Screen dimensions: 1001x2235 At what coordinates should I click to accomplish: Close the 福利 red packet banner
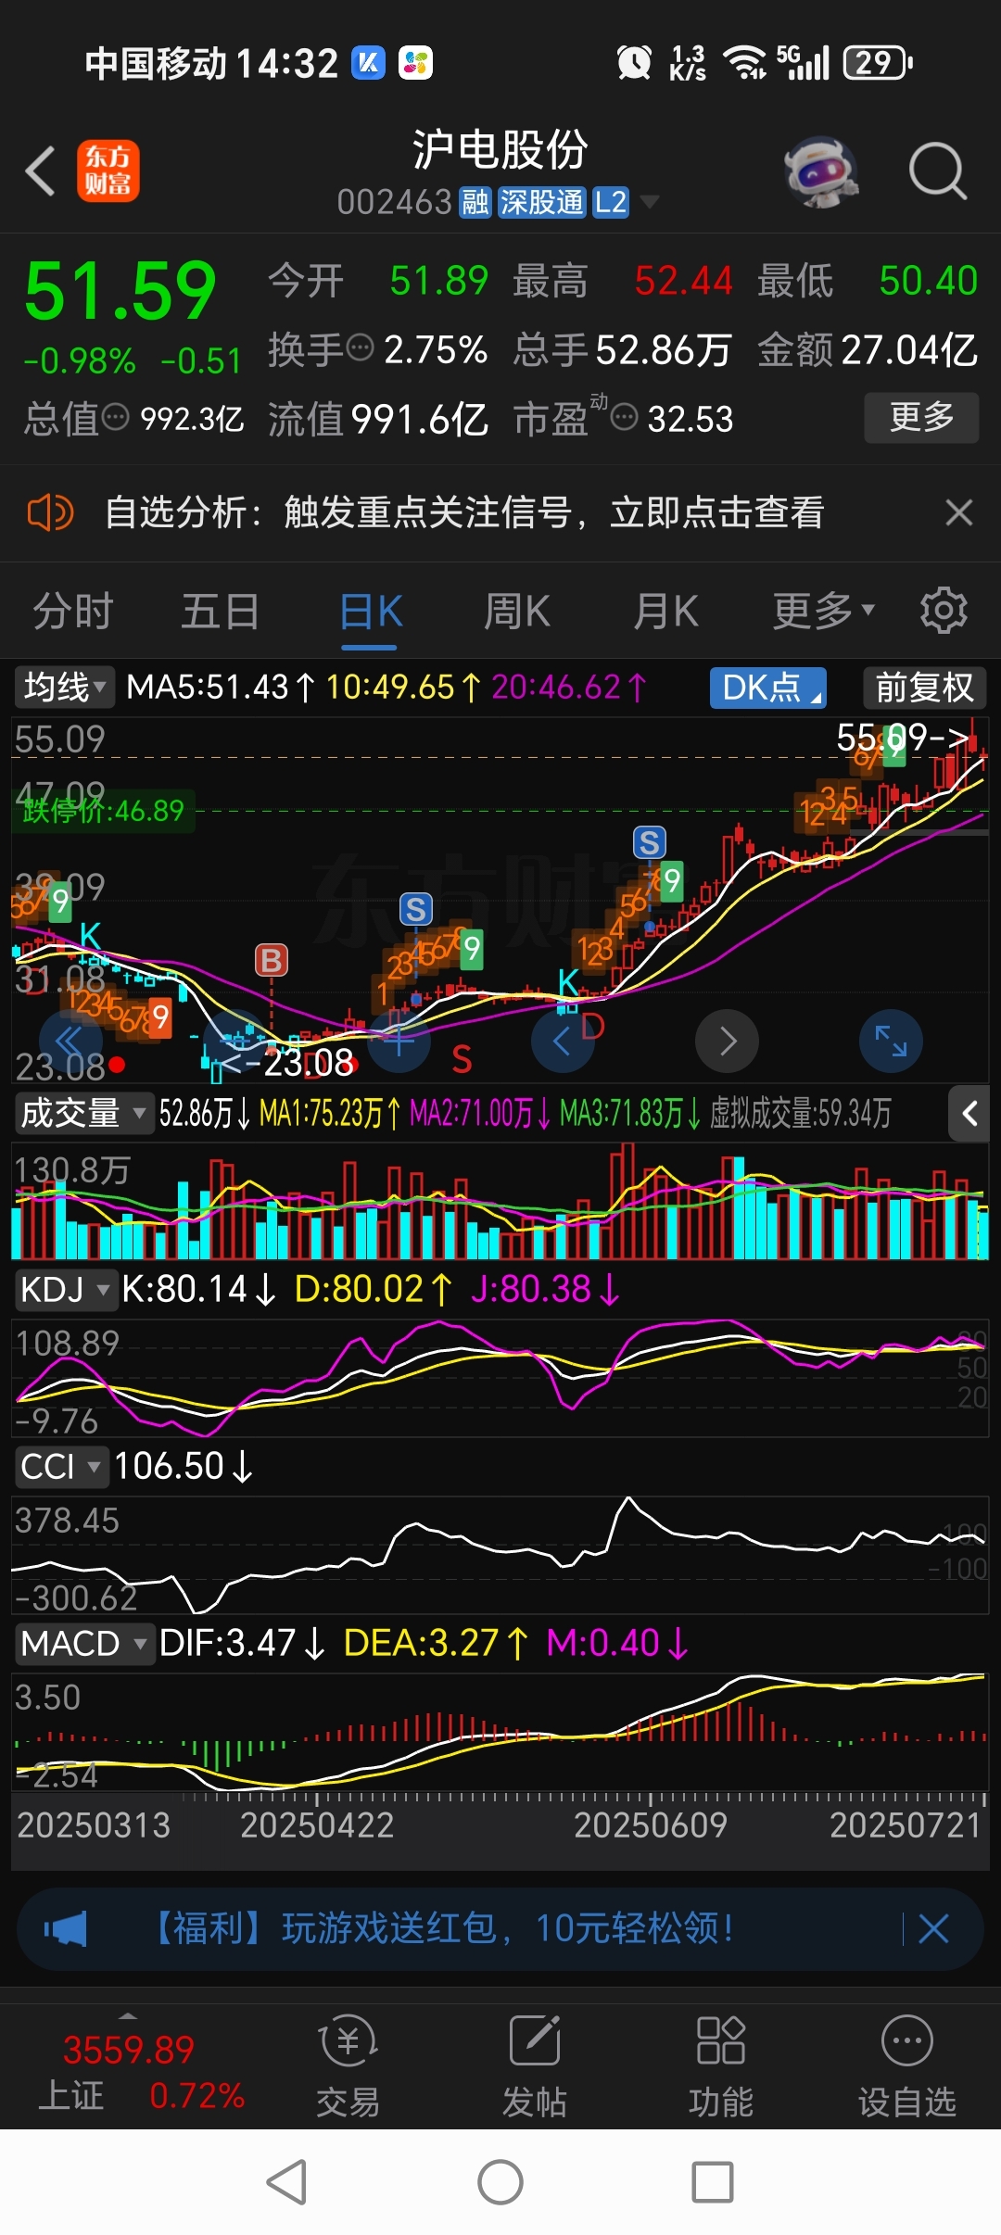(933, 1929)
